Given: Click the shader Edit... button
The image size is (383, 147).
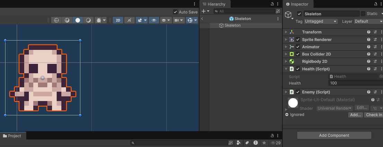Looking at the screenshot, I should (362, 108).
